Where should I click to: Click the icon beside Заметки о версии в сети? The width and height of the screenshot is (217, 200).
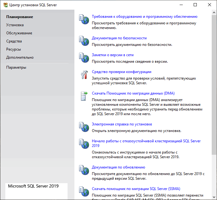(84, 58)
